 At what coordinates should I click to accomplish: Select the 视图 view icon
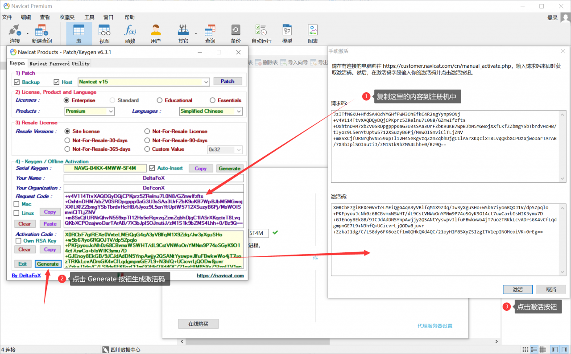tap(104, 33)
